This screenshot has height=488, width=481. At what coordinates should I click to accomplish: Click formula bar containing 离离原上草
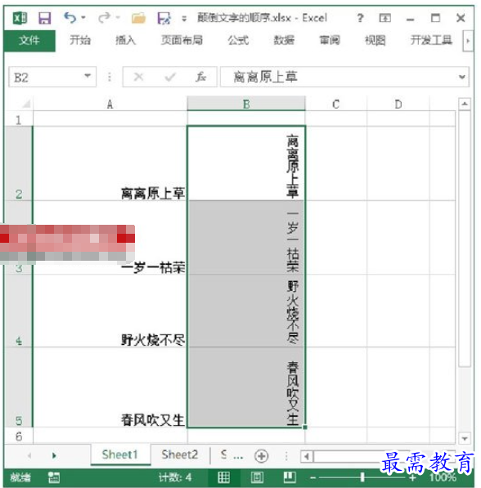point(338,77)
